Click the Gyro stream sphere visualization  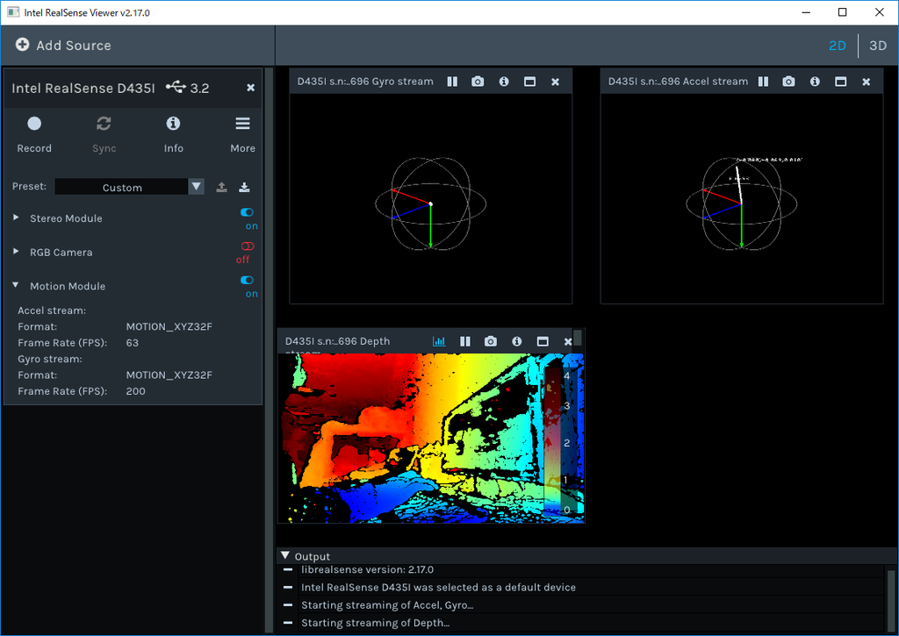430,204
